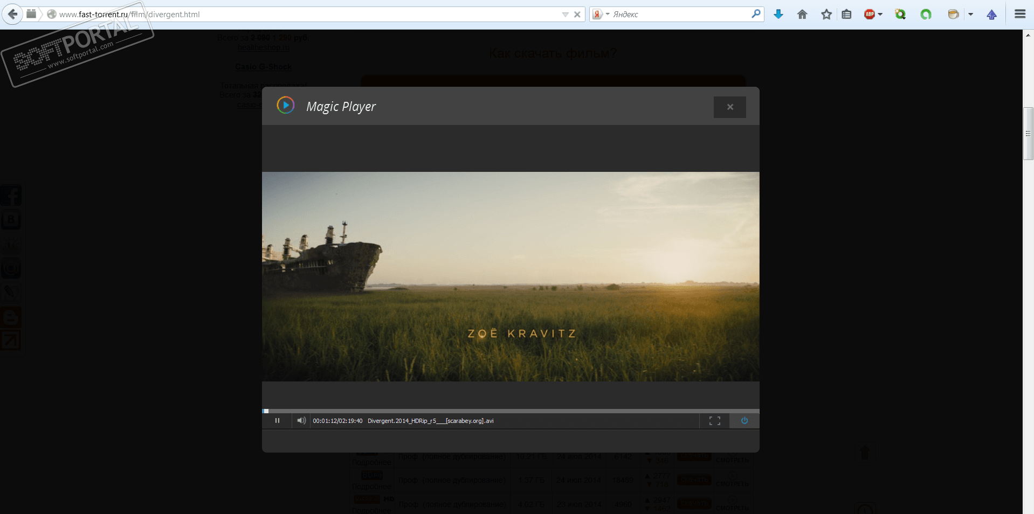Viewport: 1034px width, 514px height.
Task: Pause the video in Magic Player
Action: click(277, 421)
